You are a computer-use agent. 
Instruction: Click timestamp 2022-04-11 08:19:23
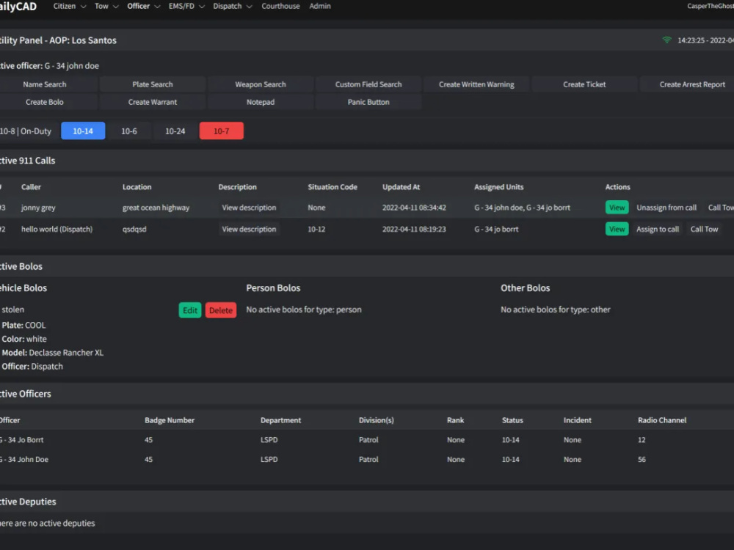click(x=414, y=229)
